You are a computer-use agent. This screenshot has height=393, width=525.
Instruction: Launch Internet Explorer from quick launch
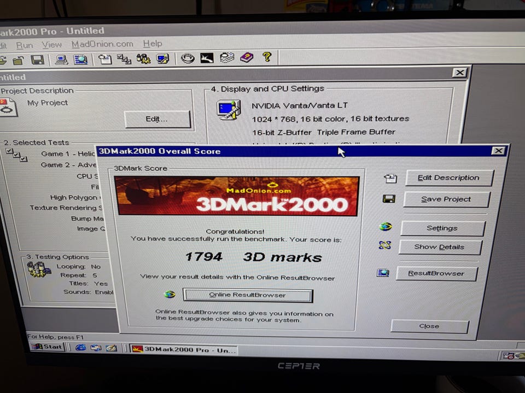coord(81,348)
